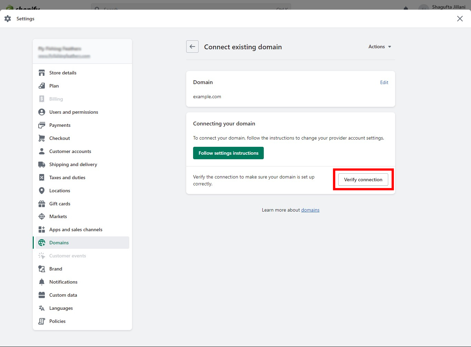The image size is (471, 347).
Task: Click the back arrow next to Connect existing domain
Action: pyautogui.click(x=192, y=47)
